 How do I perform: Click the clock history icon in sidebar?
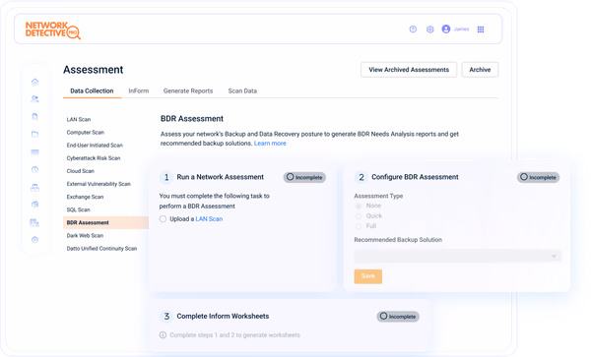[35, 169]
